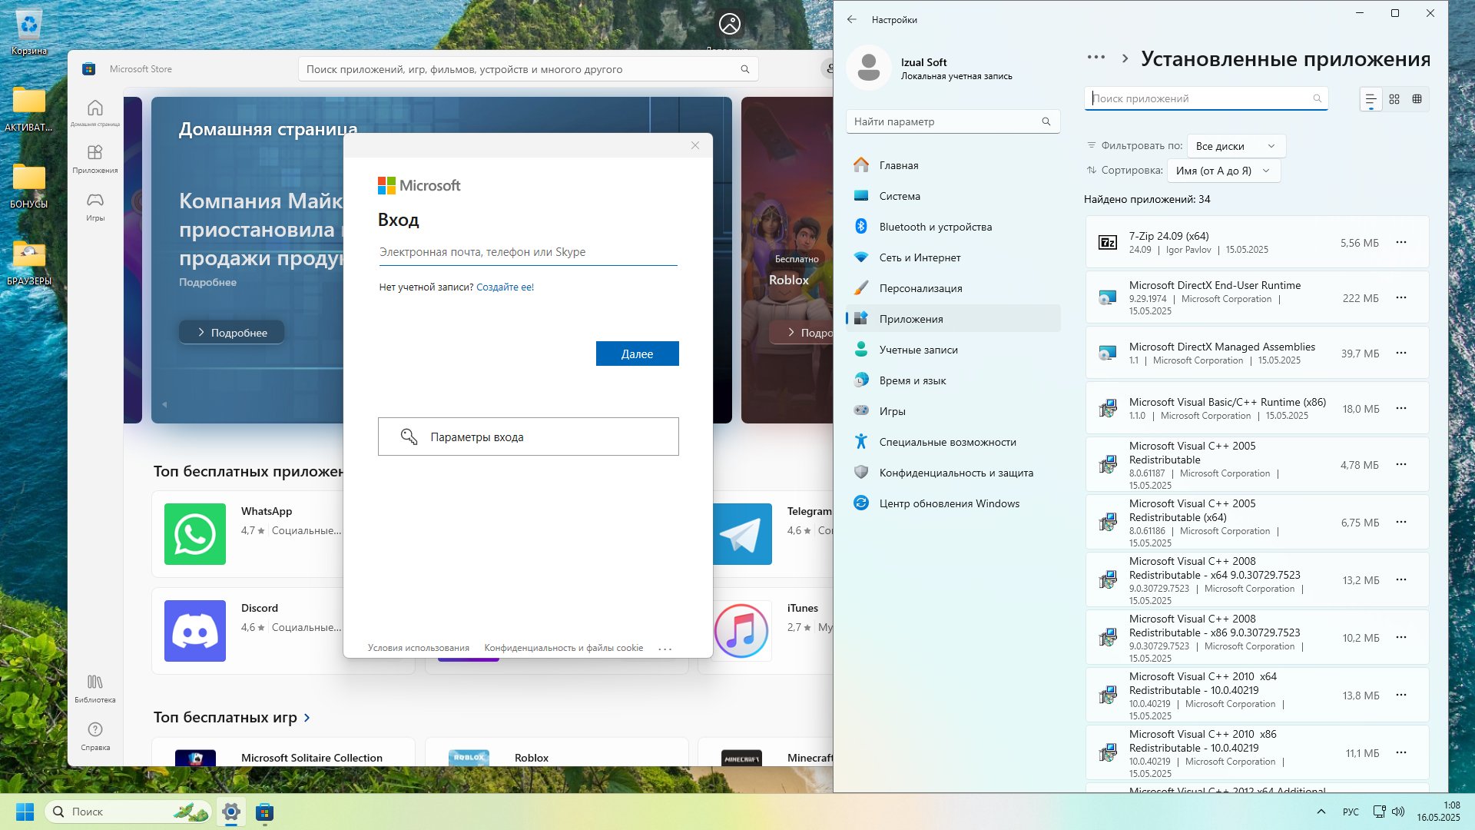Image resolution: width=1475 pixels, height=830 pixels.
Task: Go to Microsoft Store Home page icon
Action: click(95, 112)
